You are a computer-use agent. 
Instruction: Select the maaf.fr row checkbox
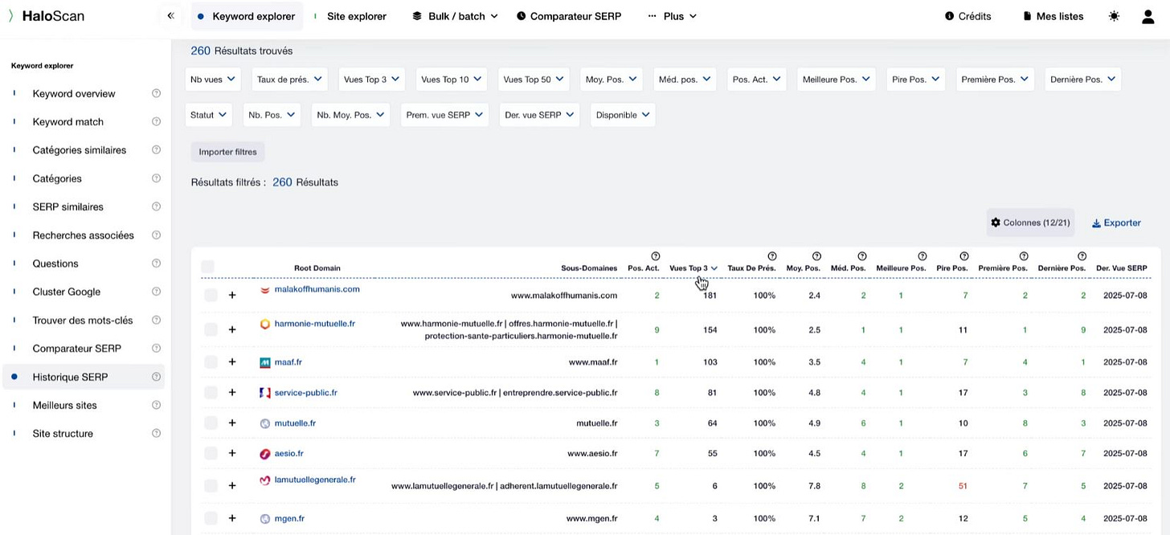point(211,362)
